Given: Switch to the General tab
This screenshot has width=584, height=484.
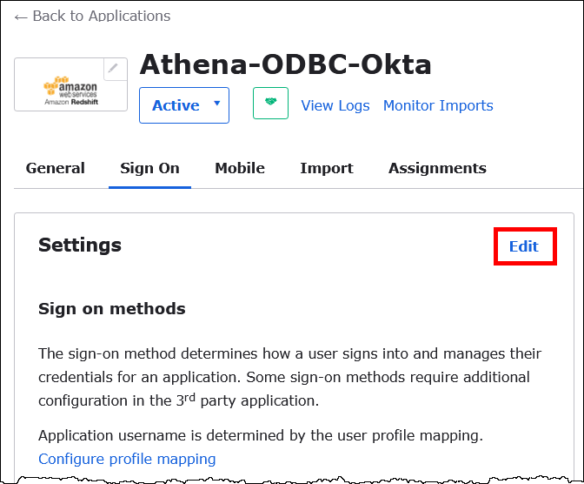Looking at the screenshot, I should (x=56, y=168).
